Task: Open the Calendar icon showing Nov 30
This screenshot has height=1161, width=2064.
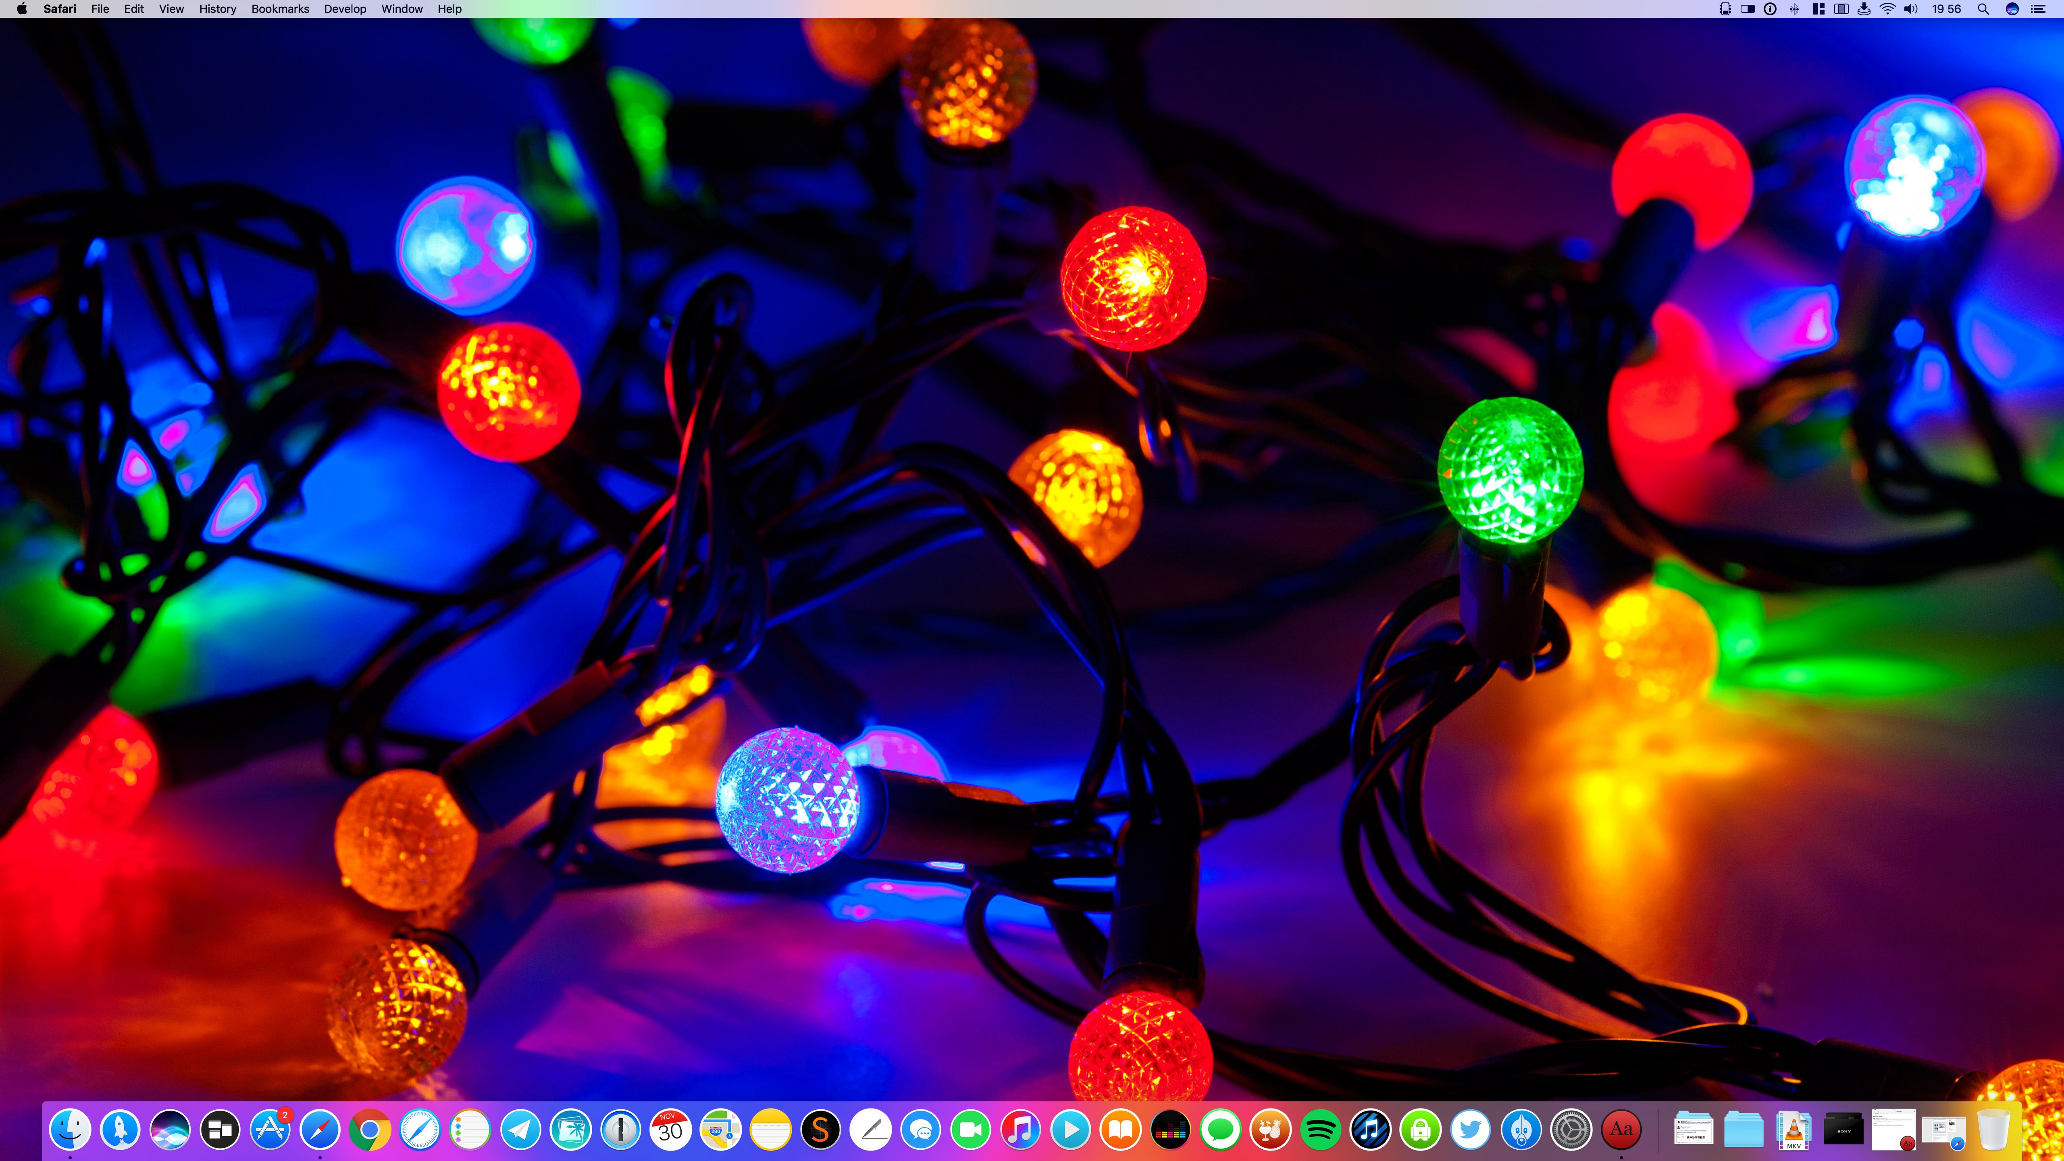Action: click(670, 1129)
